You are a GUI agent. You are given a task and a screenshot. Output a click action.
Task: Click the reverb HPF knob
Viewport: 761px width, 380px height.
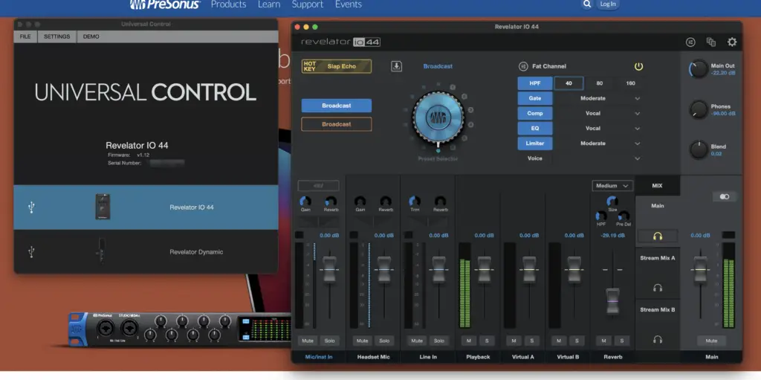tap(600, 216)
